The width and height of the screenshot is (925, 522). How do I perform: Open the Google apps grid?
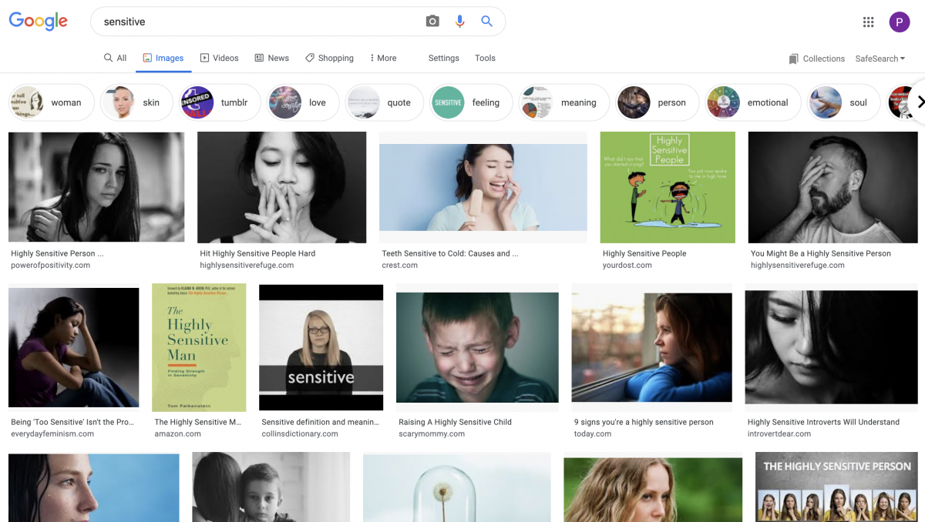[869, 22]
